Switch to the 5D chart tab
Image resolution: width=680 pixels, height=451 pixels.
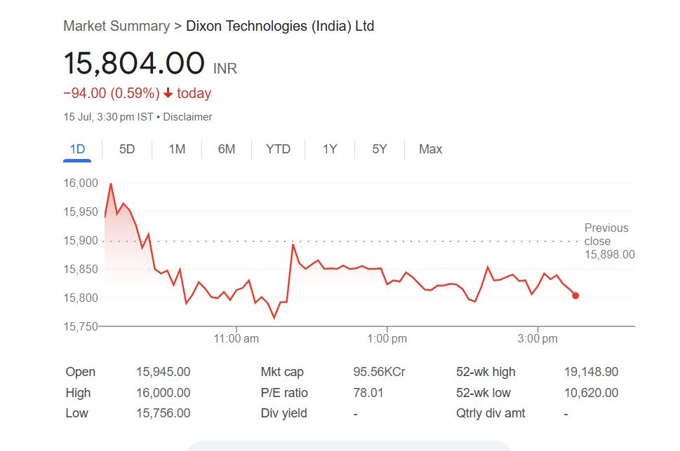[x=127, y=149]
